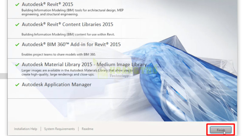Click green checkmark beside Revit Content Libraries 2015

point(17,25)
